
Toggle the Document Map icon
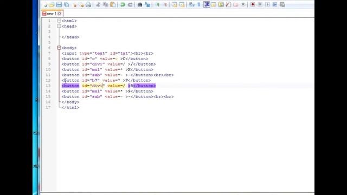click(x=221, y=4)
